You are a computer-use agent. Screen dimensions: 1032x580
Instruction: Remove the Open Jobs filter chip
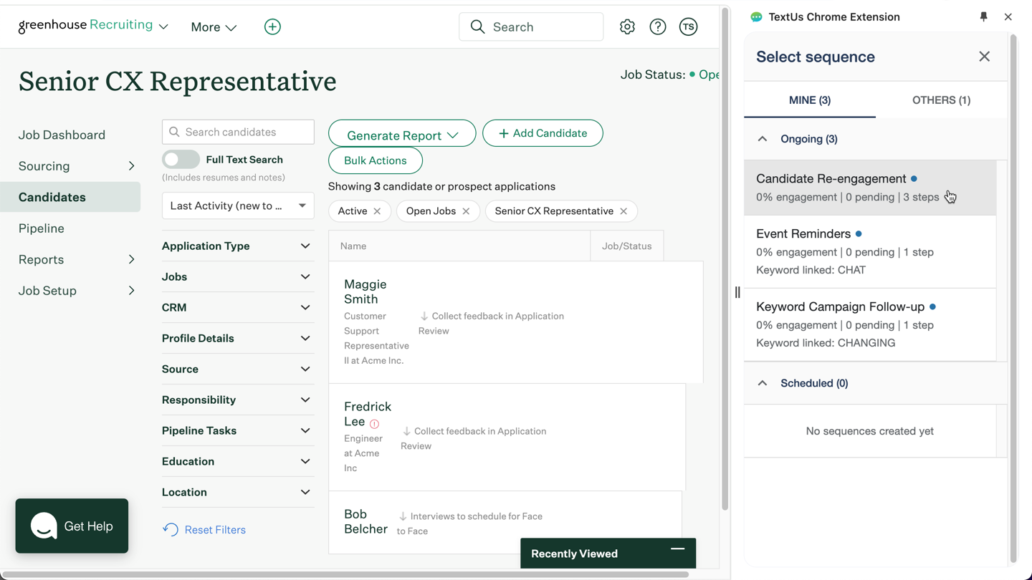pos(466,211)
